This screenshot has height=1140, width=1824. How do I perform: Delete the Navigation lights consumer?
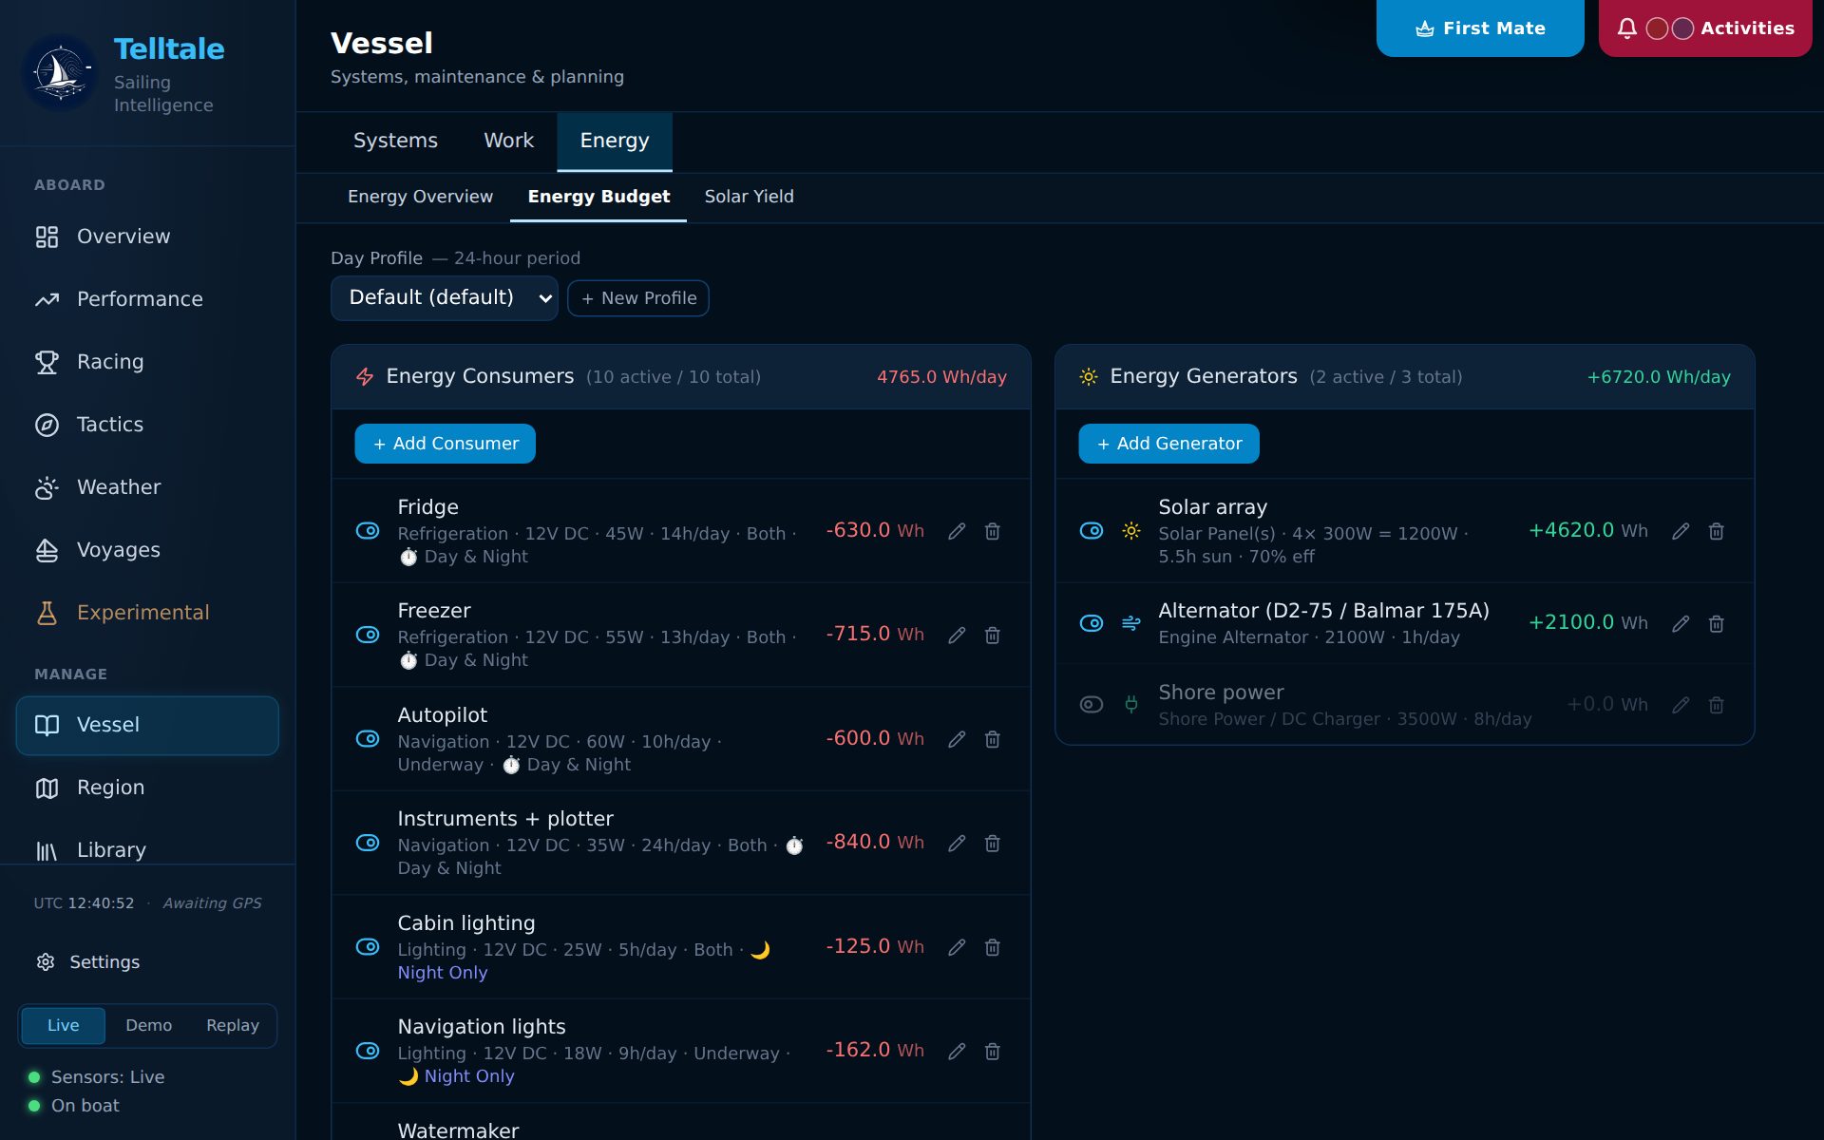coord(993,1051)
